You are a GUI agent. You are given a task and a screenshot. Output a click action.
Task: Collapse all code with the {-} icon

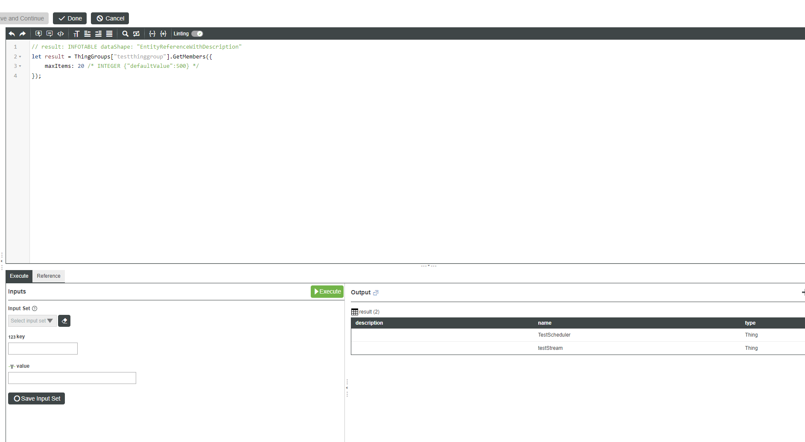tap(152, 34)
